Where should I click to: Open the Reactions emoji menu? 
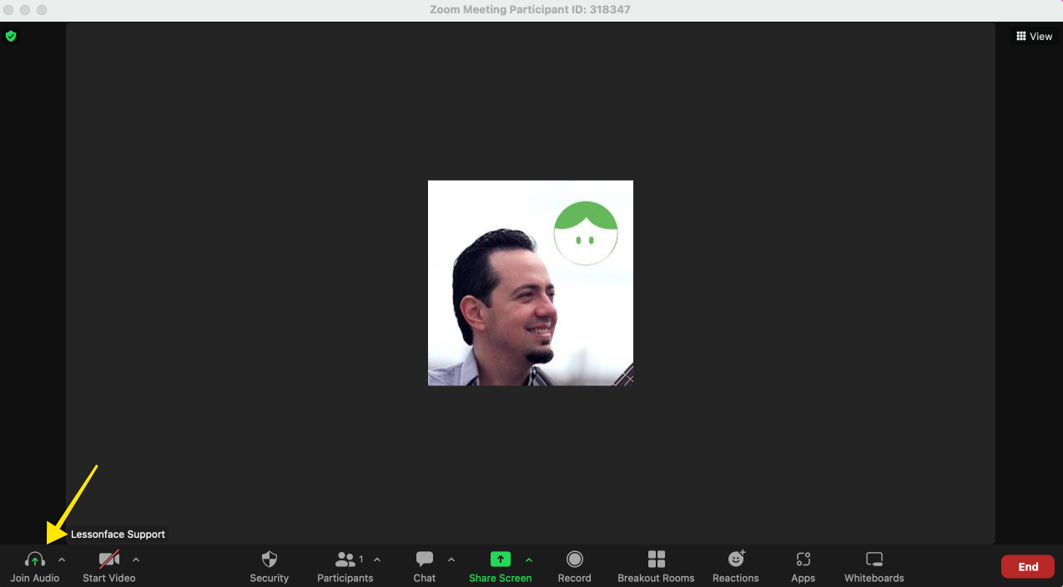(x=736, y=560)
